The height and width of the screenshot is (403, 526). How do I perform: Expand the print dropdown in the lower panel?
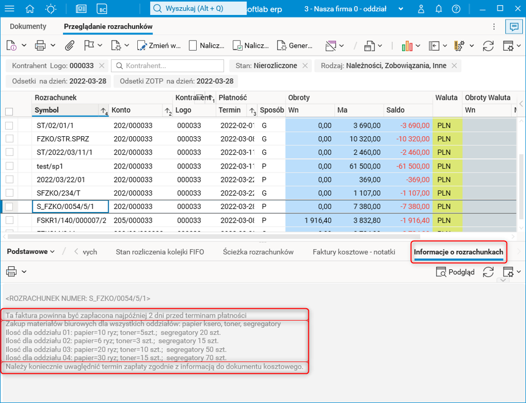24,271
